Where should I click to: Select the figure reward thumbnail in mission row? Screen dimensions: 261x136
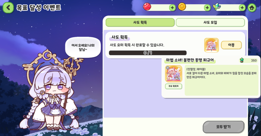[211, 45]
